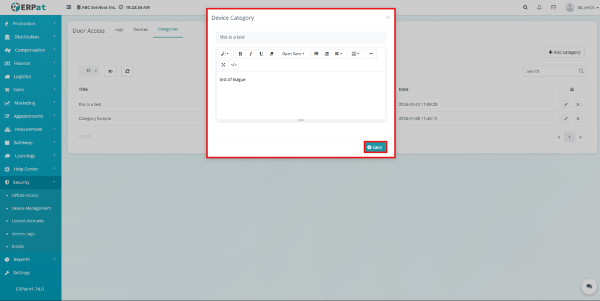The image size is (600, 301).
Task: Click the table Search field
Action: (554, 71)
